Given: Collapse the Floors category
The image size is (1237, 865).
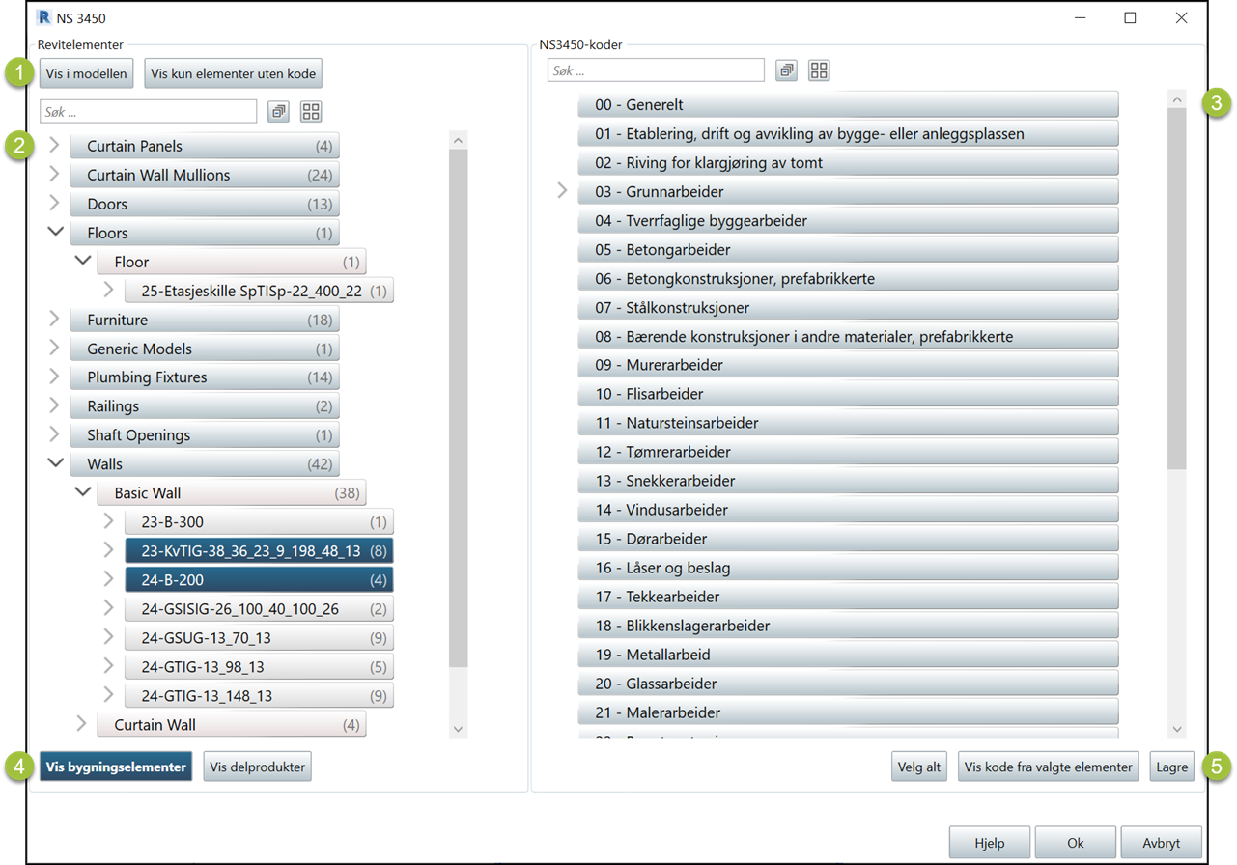Looking at the screenshot, I should coord(55,233).
